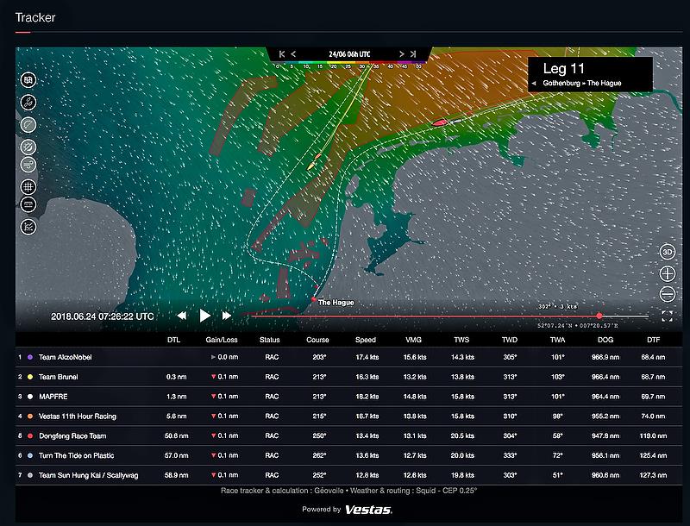This screenshot has width=690, height=526.
Task: Click the red boat marker on map
Action: pos(440,122)
